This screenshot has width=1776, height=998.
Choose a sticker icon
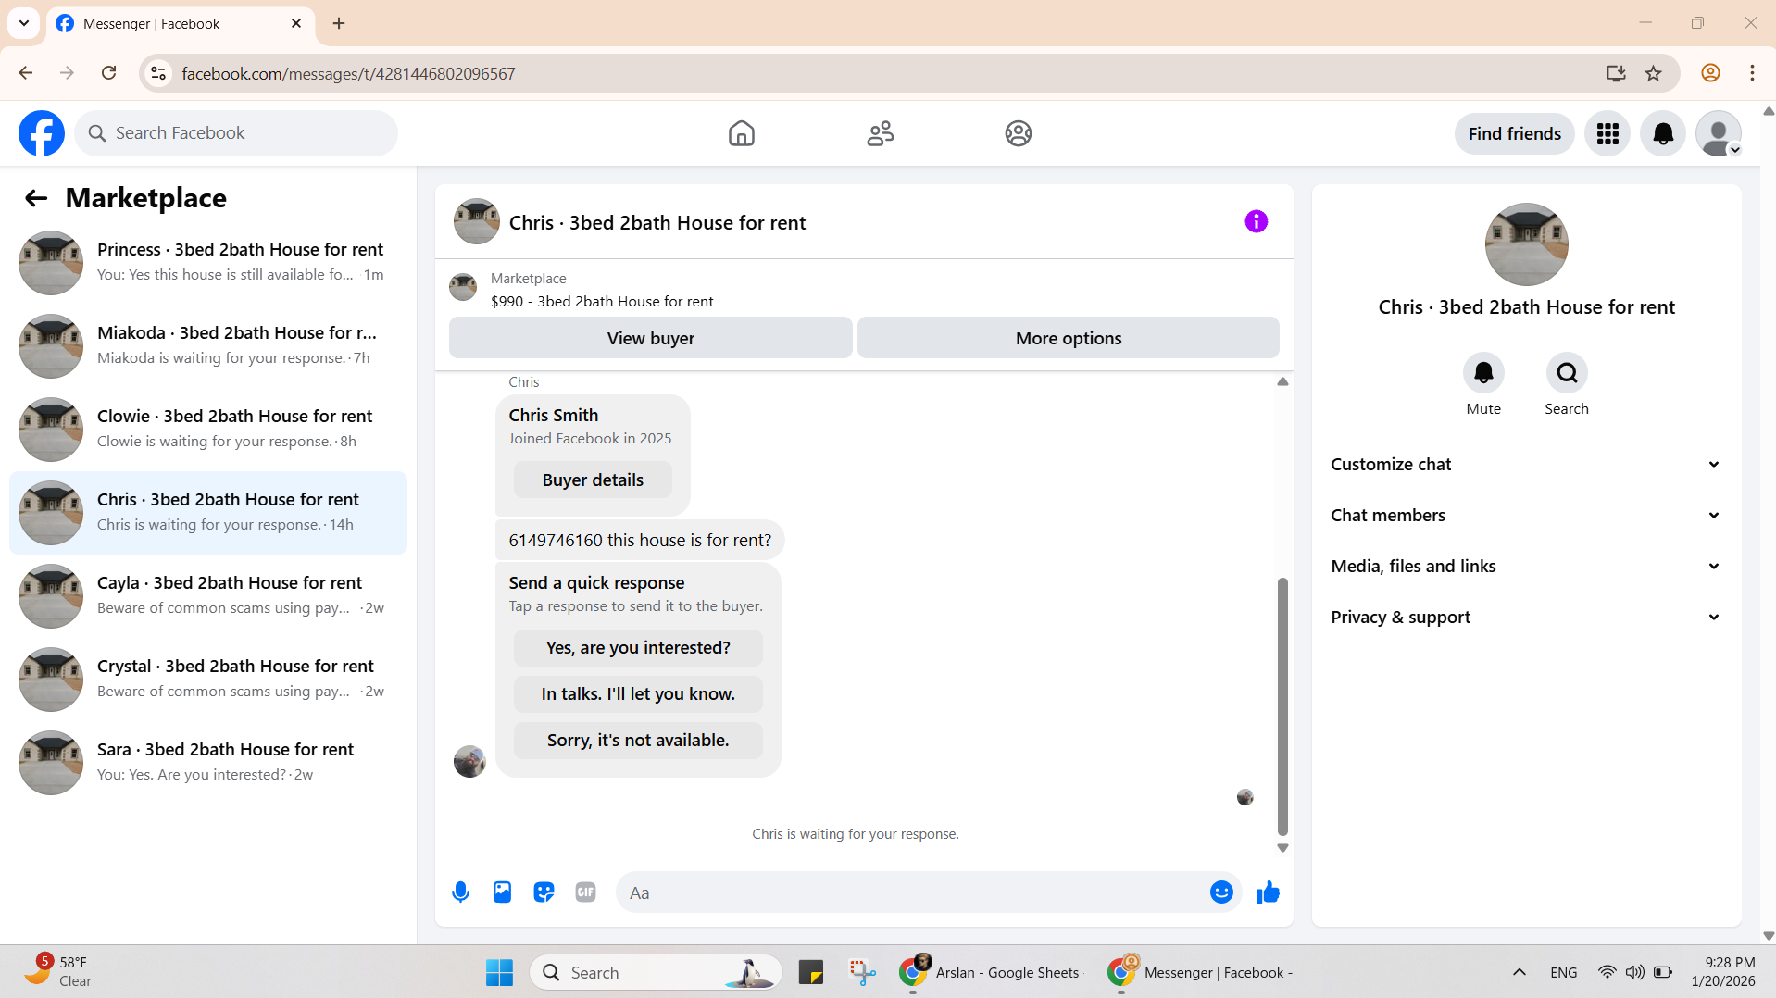544,892
